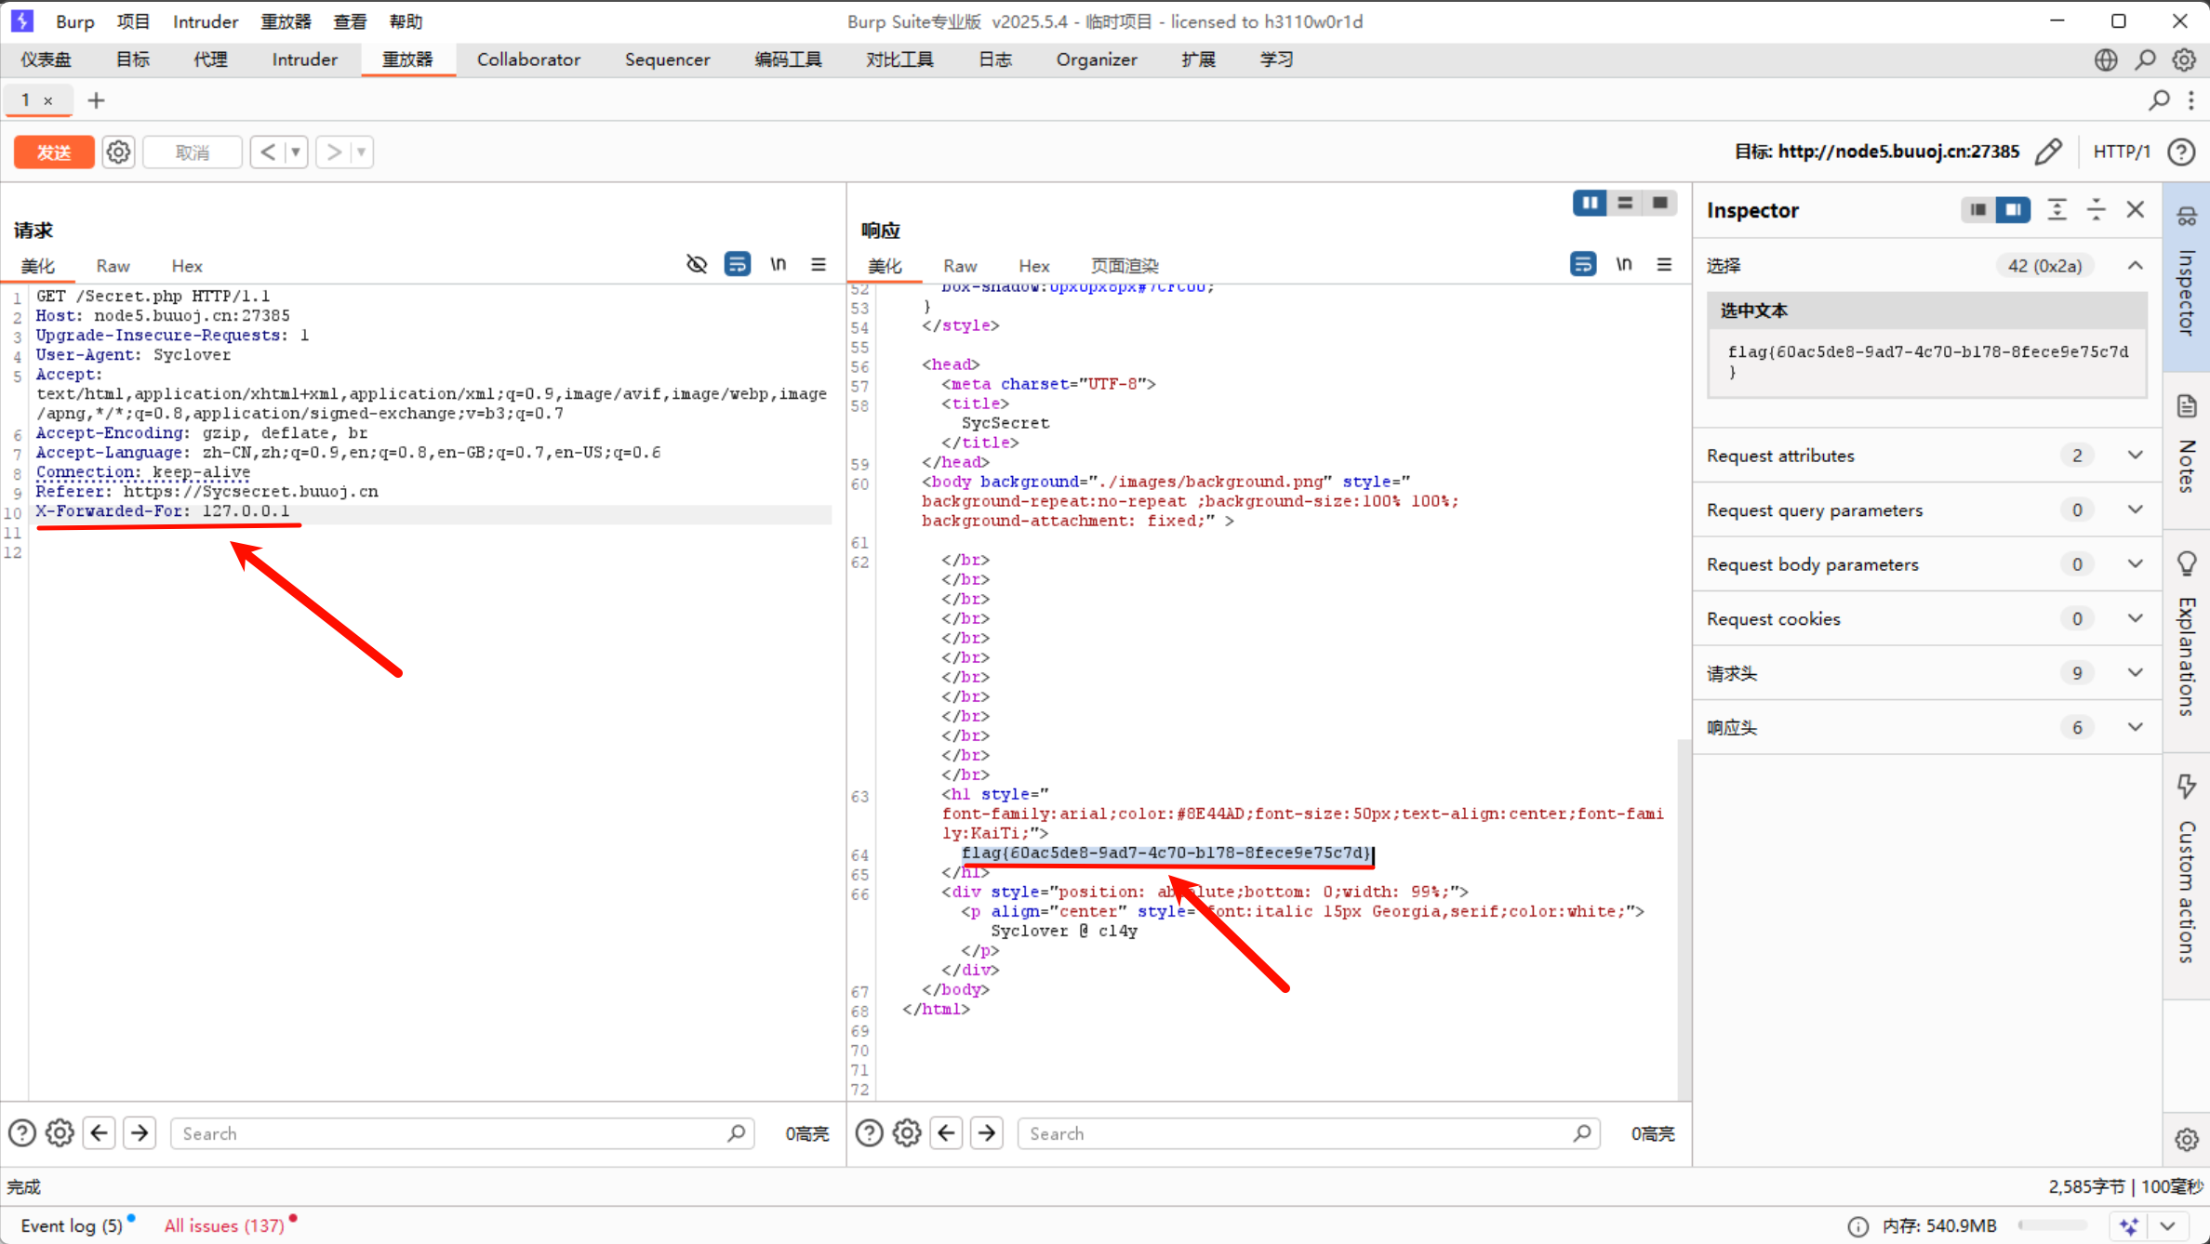The image size is (2210, 1244).
Task: Toggle response \n newline display
Action: [x=1623, y=265]
